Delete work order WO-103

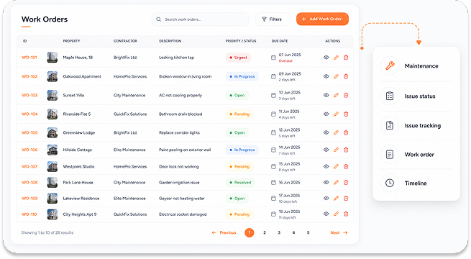[346, 95]
